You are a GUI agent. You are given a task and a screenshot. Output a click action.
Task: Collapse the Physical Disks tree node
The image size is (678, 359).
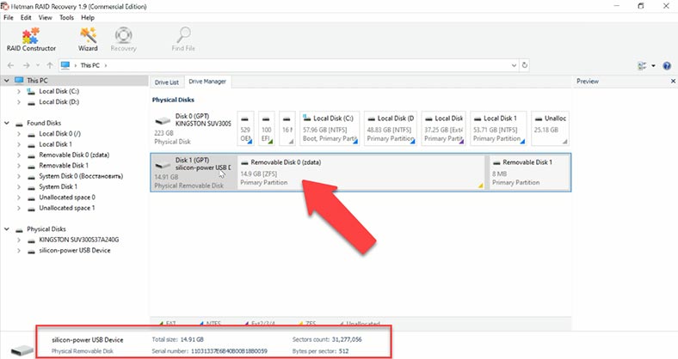[7, 229]
